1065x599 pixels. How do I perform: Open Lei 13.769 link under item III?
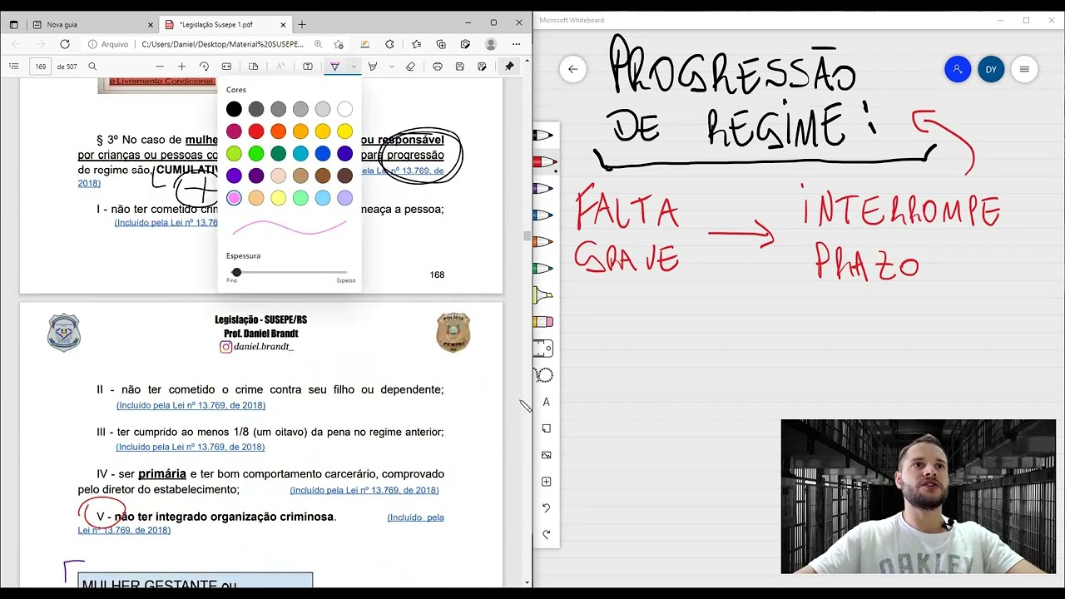[x=190, y=447]
